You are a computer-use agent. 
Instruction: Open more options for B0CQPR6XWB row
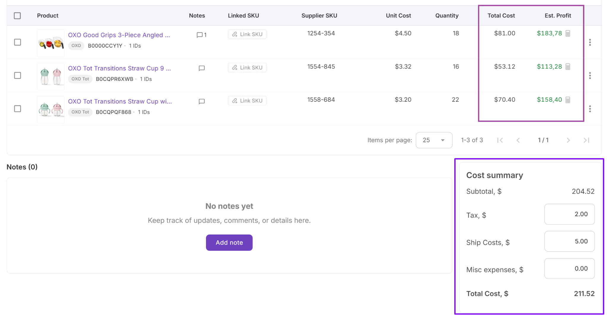[x=590, y=75]
